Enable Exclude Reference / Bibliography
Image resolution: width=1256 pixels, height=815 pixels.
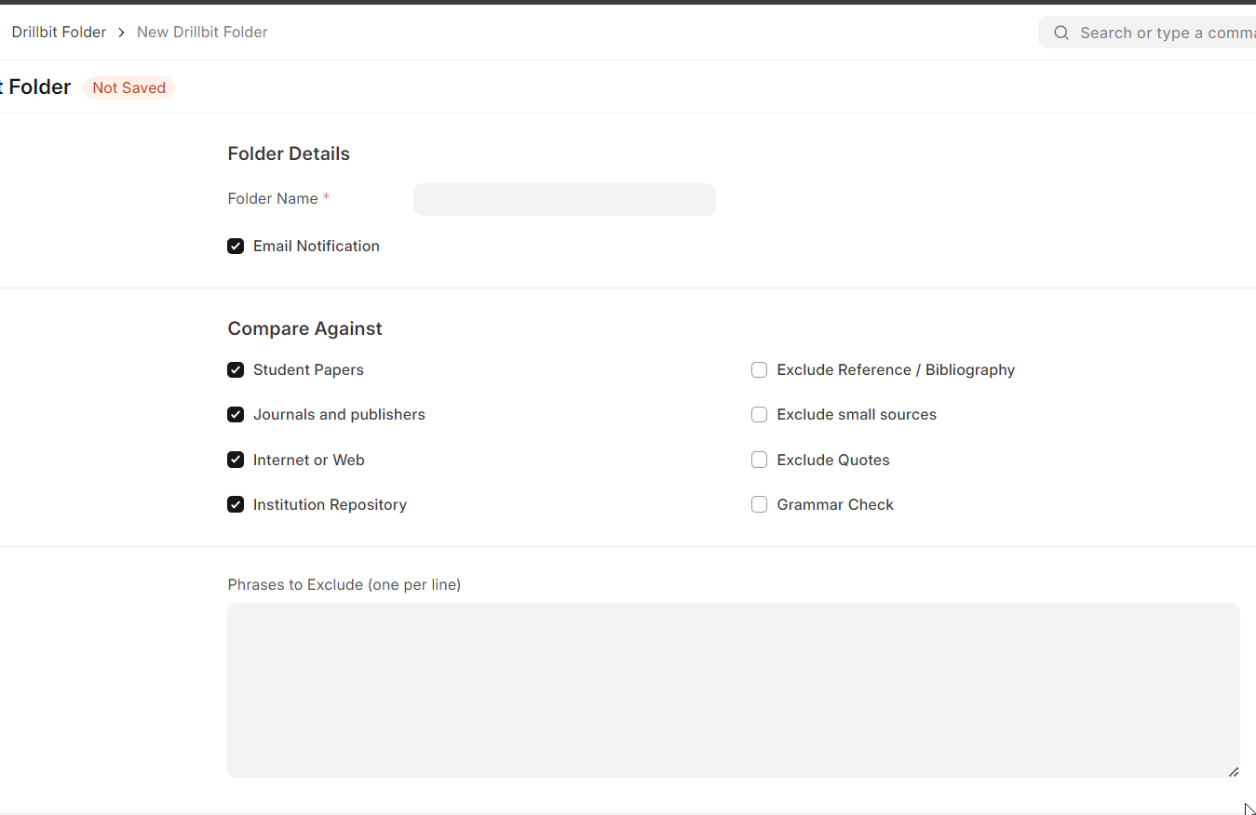[759, 370]
